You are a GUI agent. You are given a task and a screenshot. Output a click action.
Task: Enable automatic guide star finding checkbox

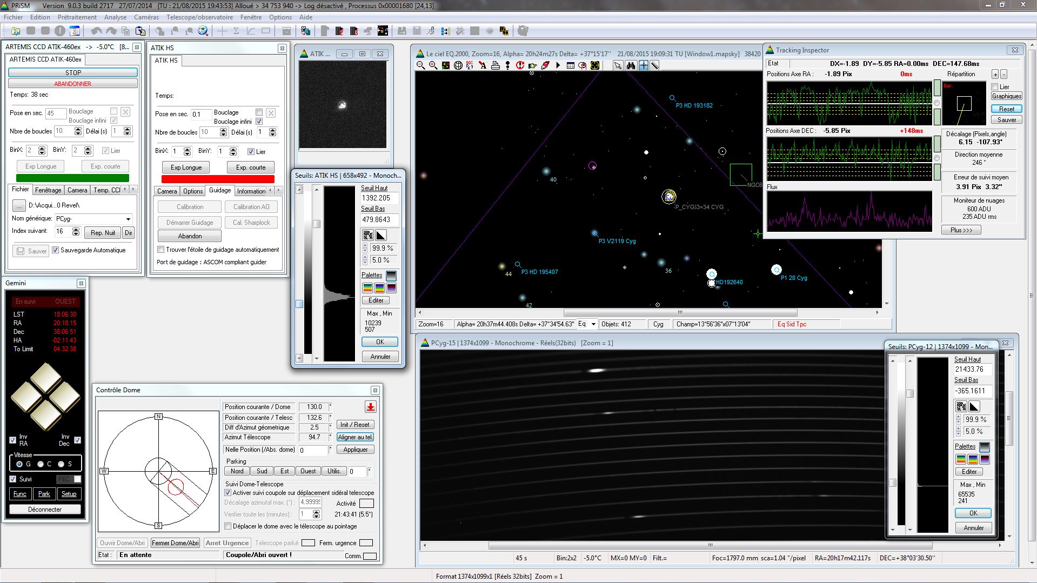point(161,250)
